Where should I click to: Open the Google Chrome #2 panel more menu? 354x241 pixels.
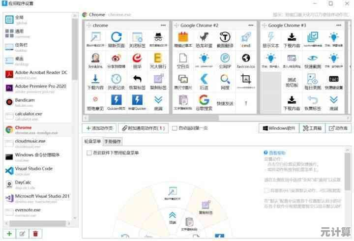250,25
